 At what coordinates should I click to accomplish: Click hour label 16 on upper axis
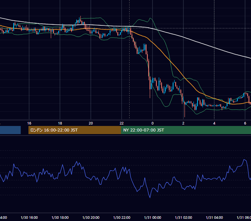29,123
